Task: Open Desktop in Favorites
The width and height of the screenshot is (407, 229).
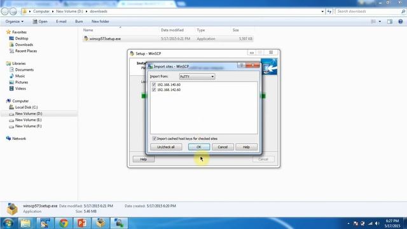Action: pyautogui.click(x=22, y=38)
